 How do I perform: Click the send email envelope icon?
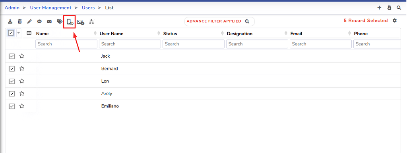tap(49, 22)
